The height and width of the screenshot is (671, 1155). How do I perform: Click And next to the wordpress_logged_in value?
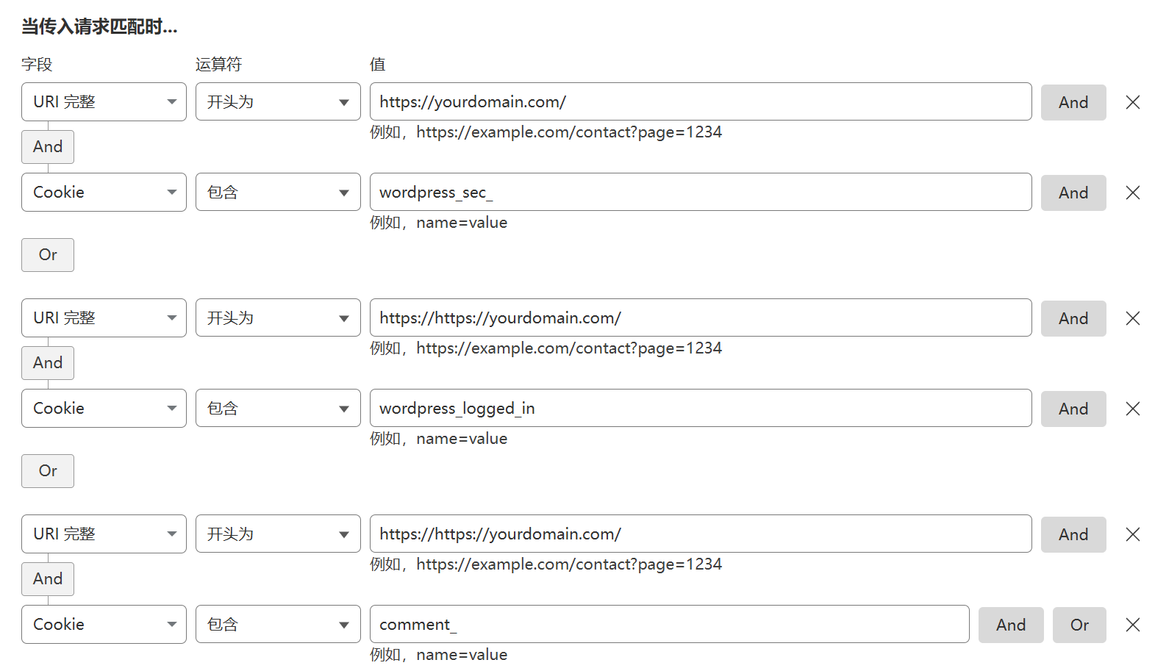[1073, 408]
